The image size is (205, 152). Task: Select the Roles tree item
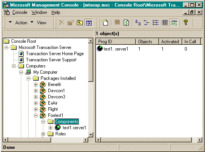click(x=60, y=134)
